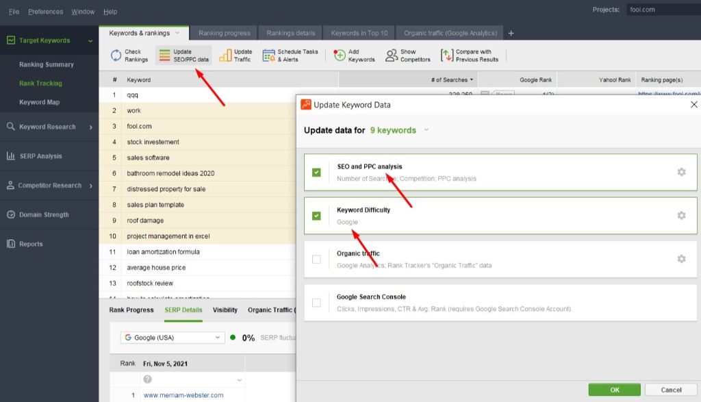Click the Add Keywords icon
Viewport: 701px width, 402px height.
[x=340, y=55]
